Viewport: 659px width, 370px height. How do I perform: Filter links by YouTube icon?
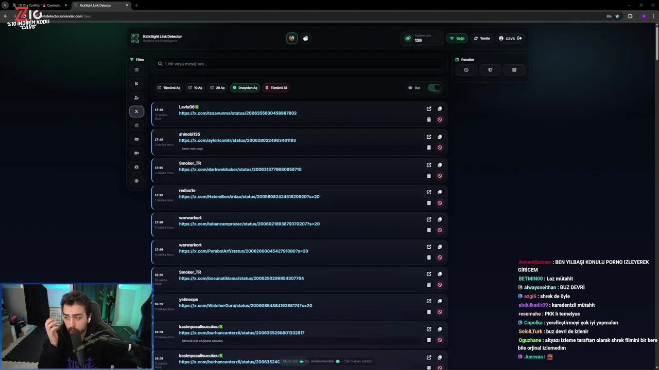(x=136, y=139)
